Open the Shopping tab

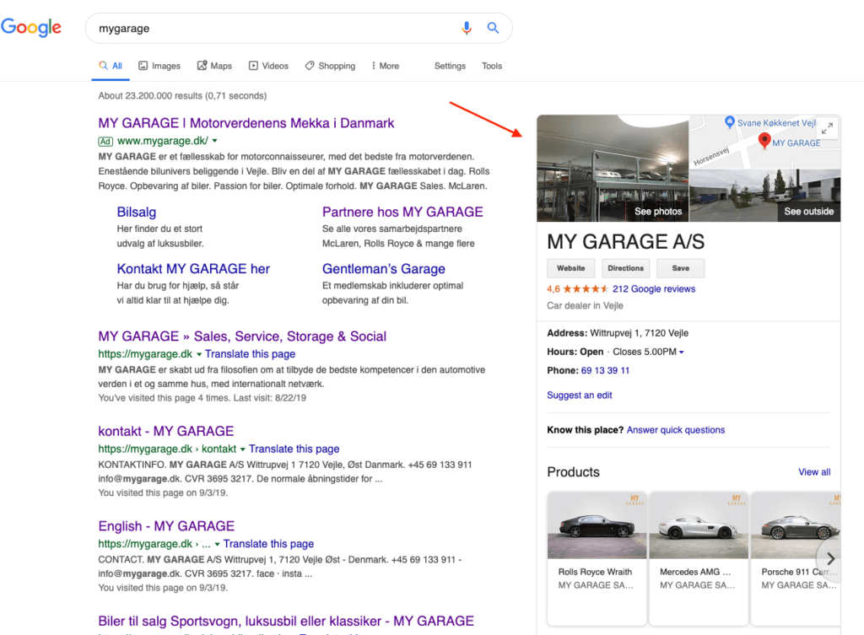(330, 66)
